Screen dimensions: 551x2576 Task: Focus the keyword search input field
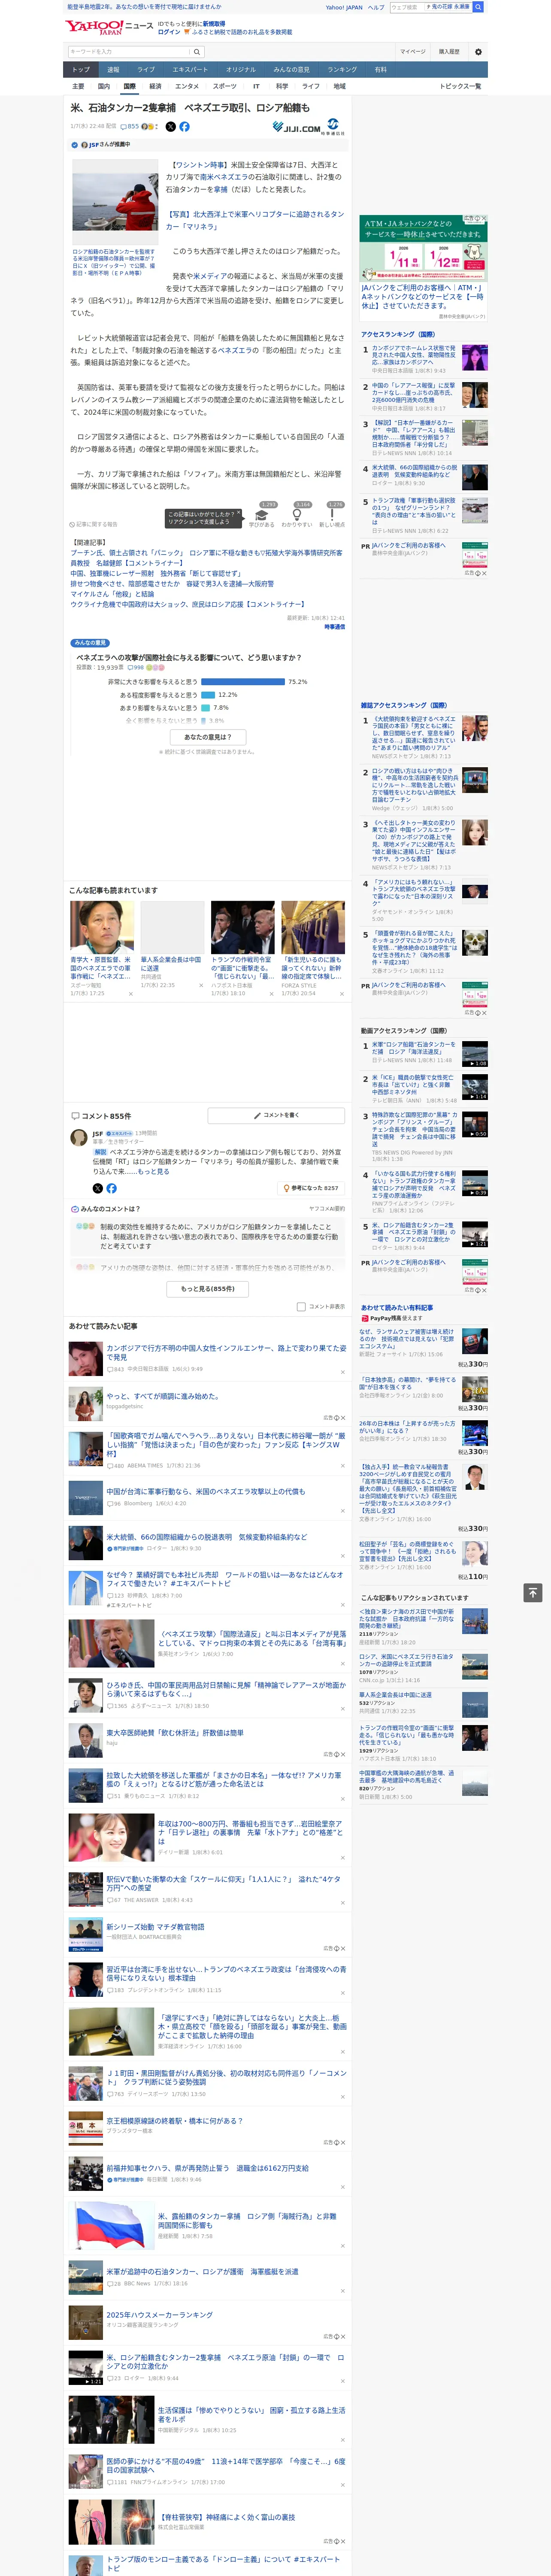pos(129,52)
